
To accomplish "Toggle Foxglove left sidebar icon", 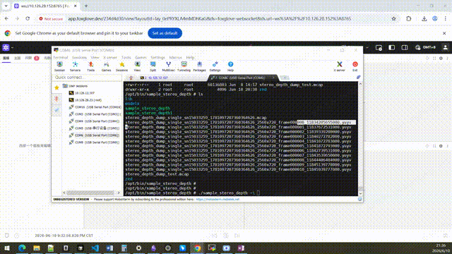I will pyautogui.click(x=392, y=47).
